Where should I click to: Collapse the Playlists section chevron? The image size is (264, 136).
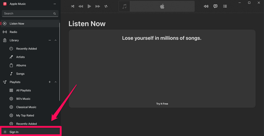55,82
